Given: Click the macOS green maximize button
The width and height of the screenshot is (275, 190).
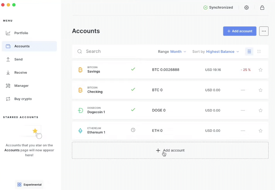Looking at the screenshot, I should coord(14,5).
